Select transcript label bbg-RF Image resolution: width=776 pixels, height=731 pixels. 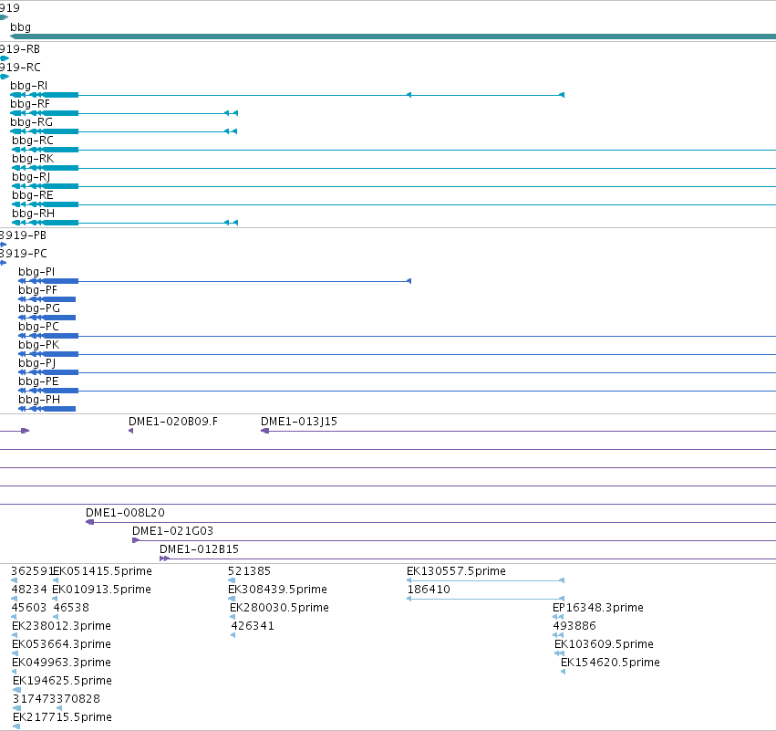[30, 103]
